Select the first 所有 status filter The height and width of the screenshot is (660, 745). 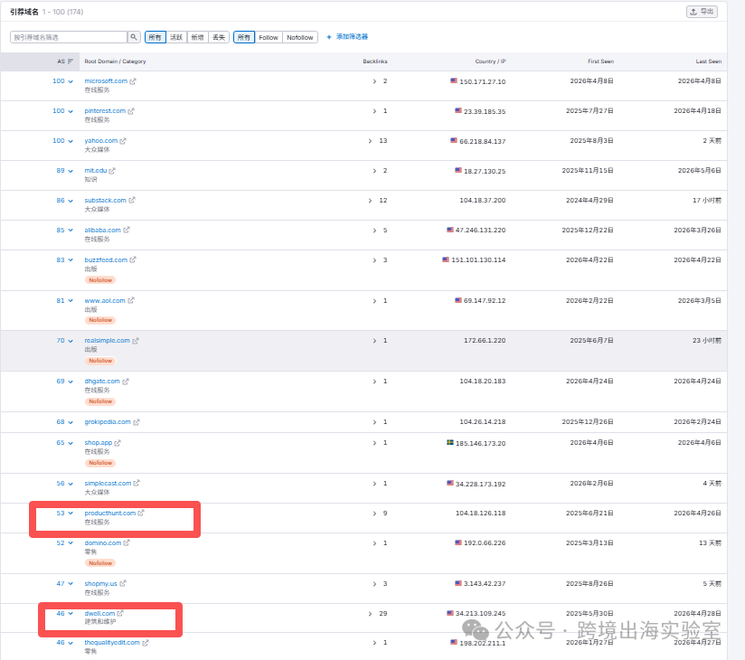[155, 37]
